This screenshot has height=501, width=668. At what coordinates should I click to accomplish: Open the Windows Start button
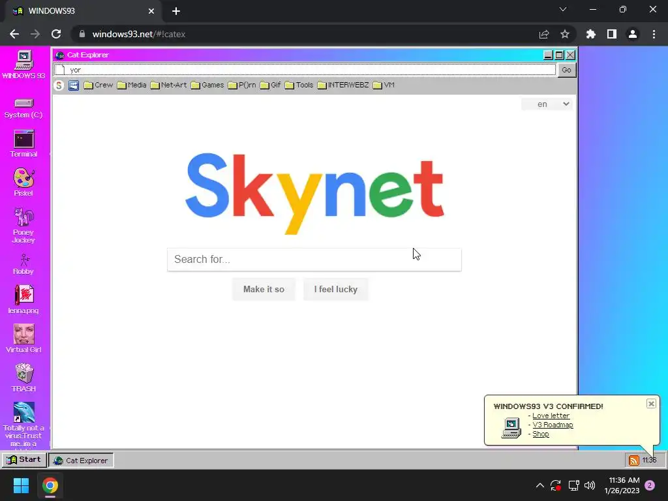click(x=21, y=485)
